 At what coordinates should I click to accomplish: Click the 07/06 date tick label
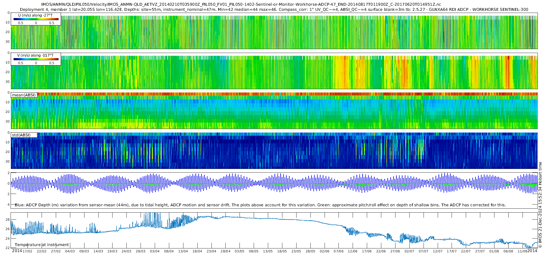tap(338, 251)
